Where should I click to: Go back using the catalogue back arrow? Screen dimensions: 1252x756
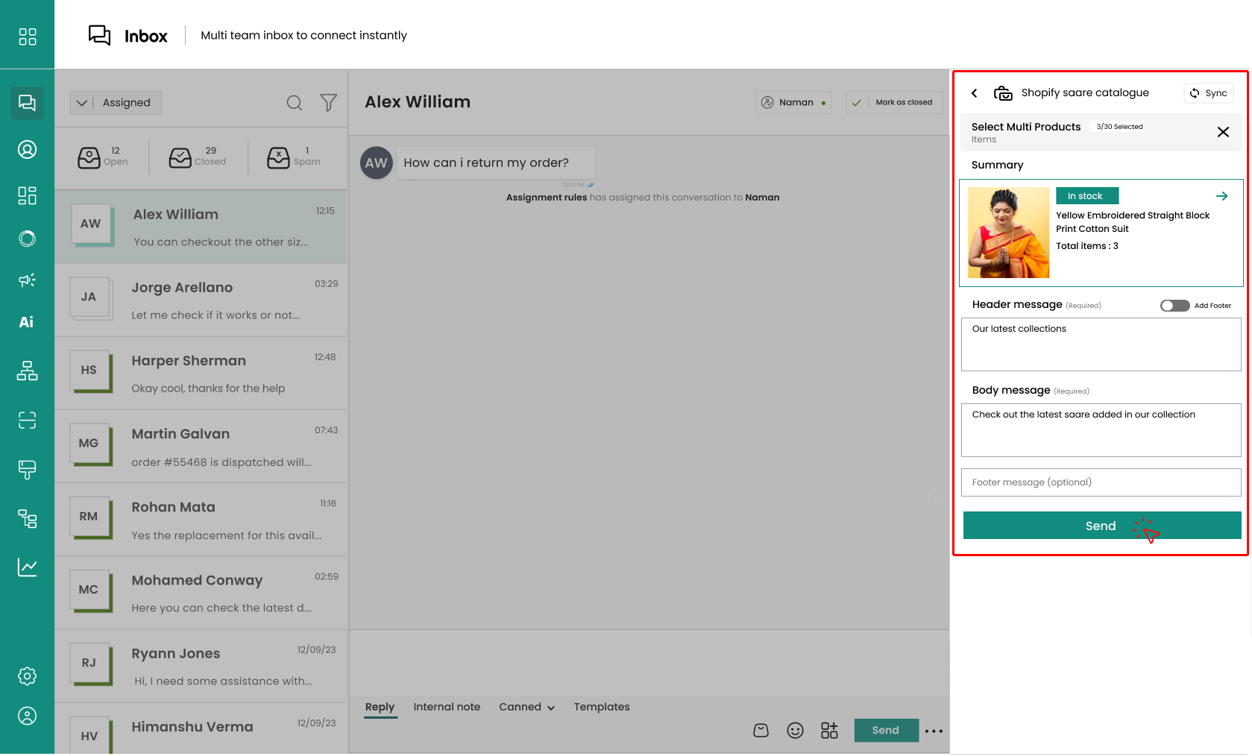(974, 93)
